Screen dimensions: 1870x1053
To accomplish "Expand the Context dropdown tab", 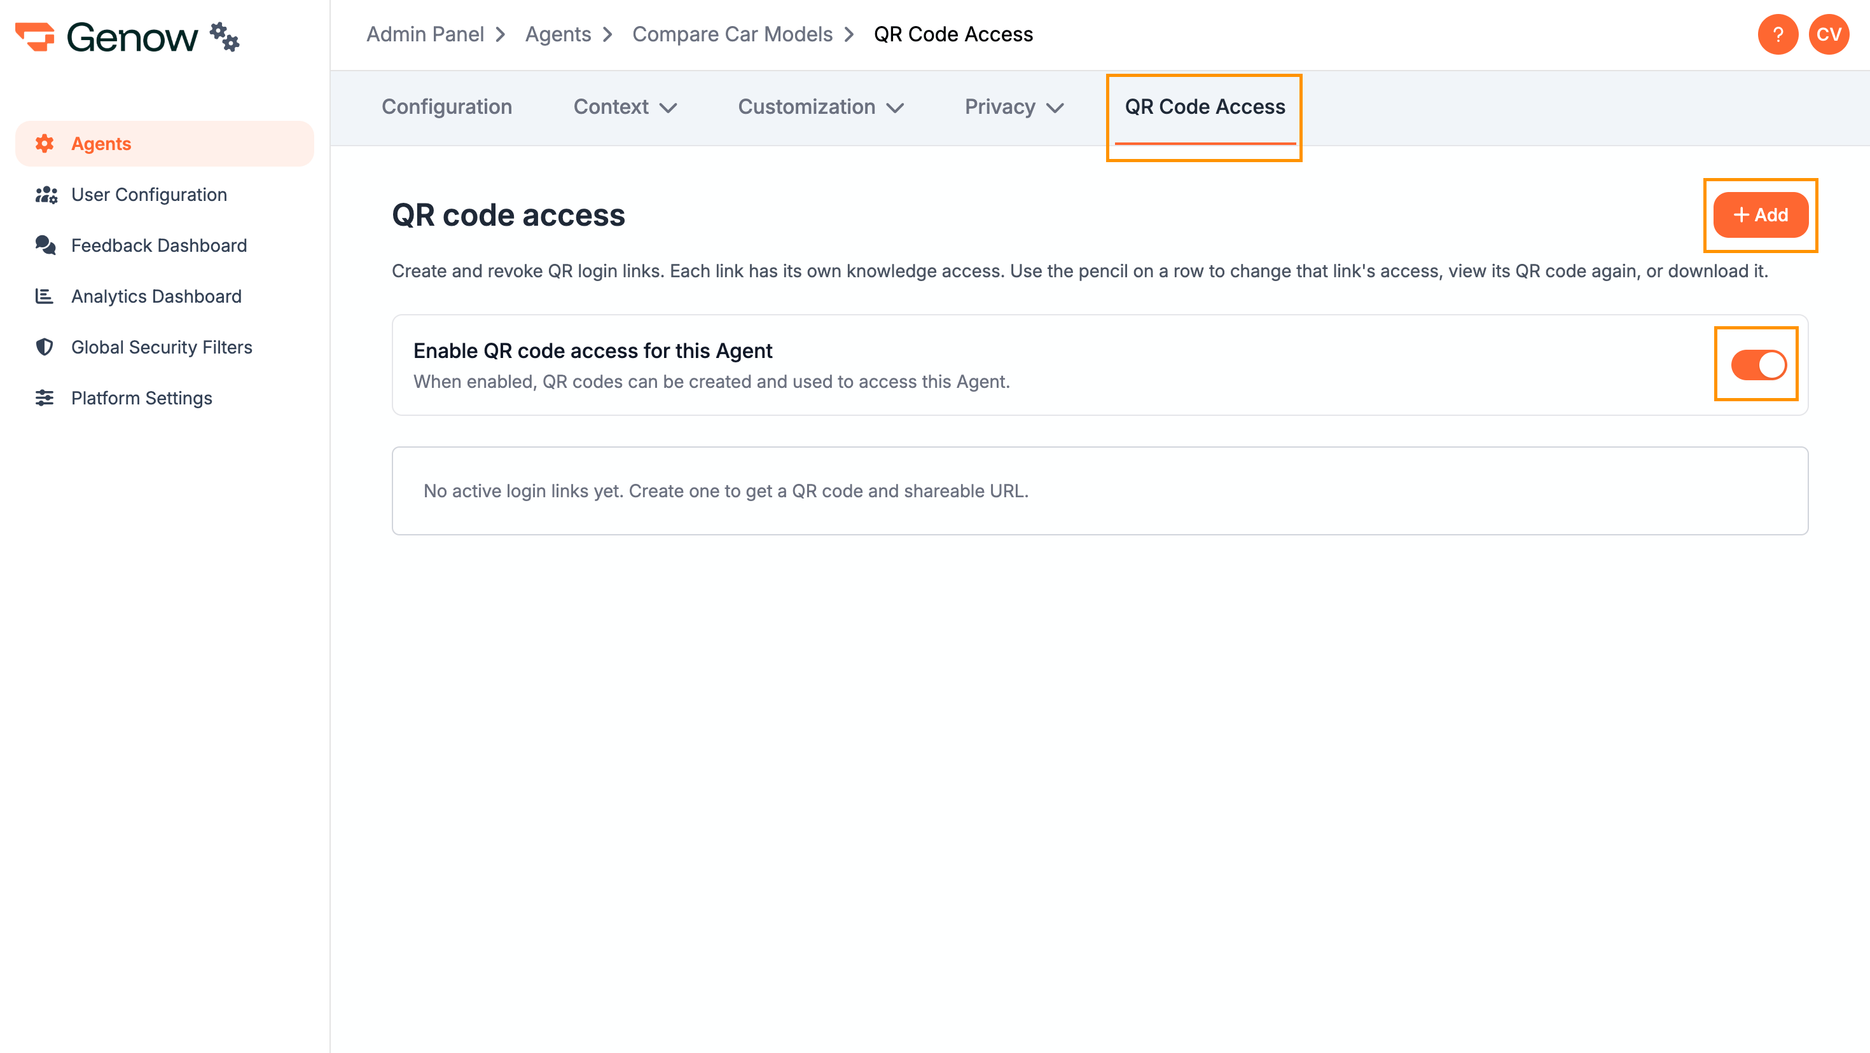I will [625, 107].
